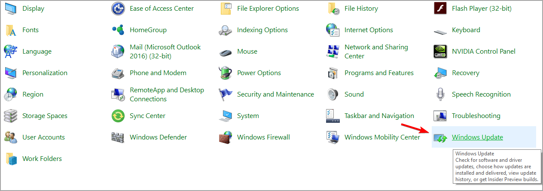Click the RemoteApp and Desktop Connections icon
This screenshot has width=543, height=191.
pyautogui.click(x=118, y=94)
